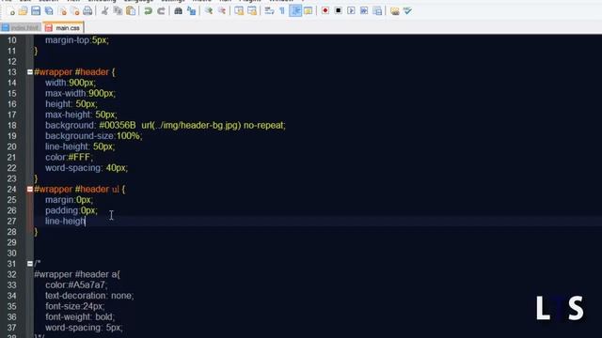Click the 'color:#FFF;' declaration
The height and width of the screenshot is (338, 602).
click(69, 157)
